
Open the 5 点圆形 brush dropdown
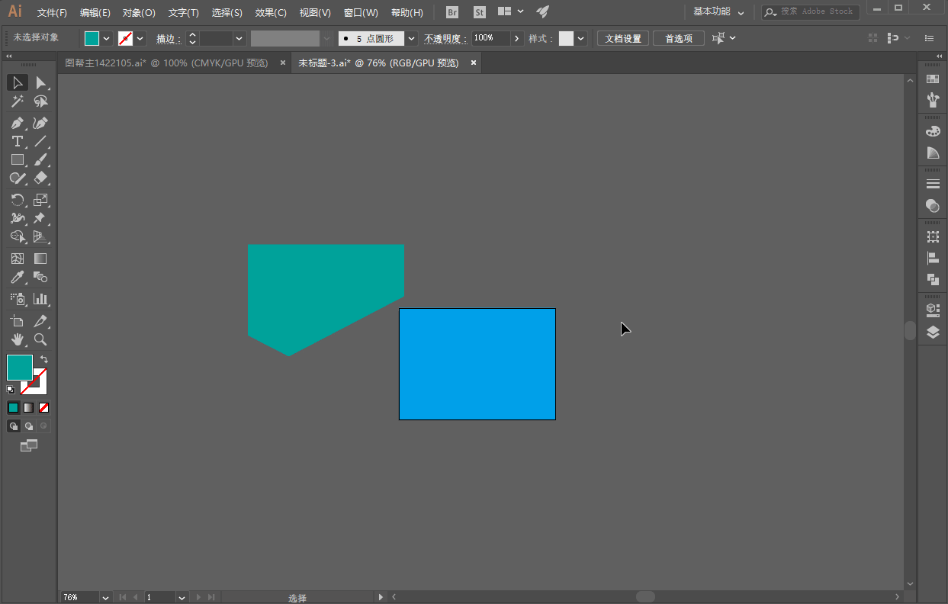coord(412,38)
